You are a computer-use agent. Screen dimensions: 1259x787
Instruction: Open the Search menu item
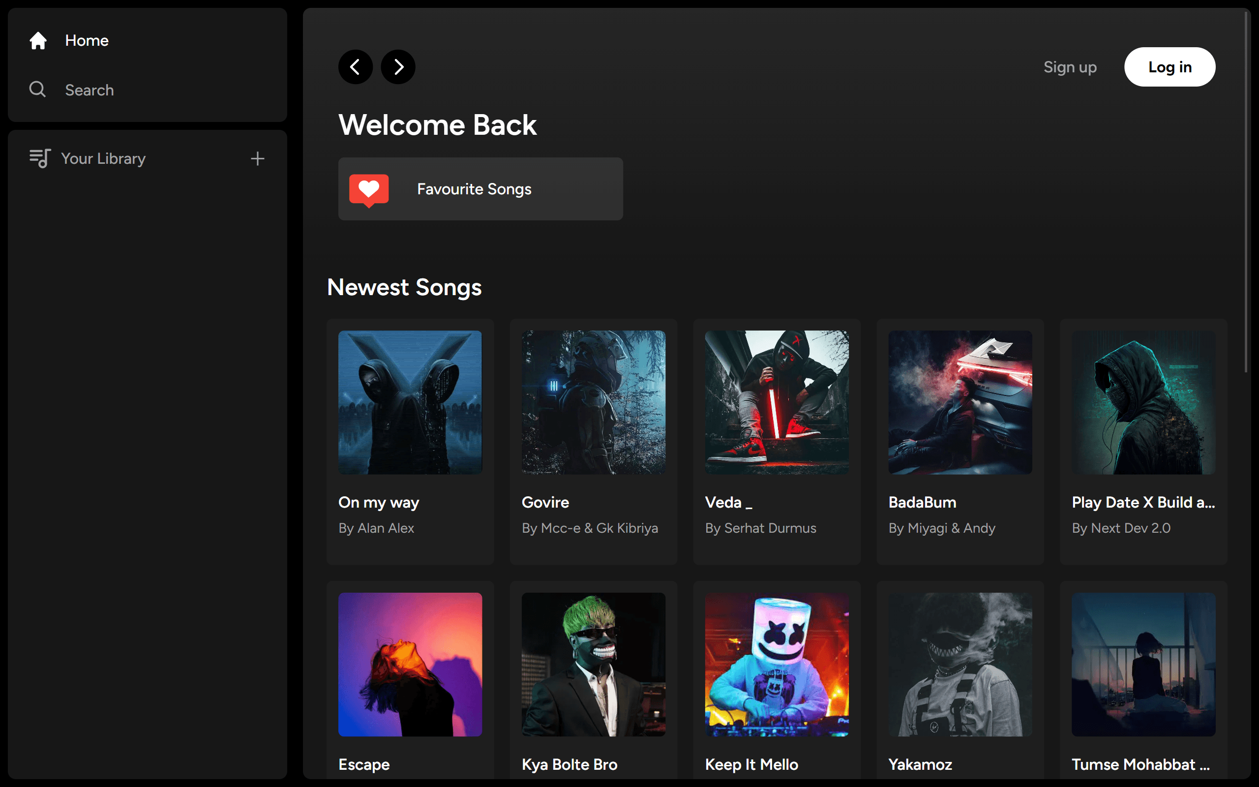(x=90, y=90)
